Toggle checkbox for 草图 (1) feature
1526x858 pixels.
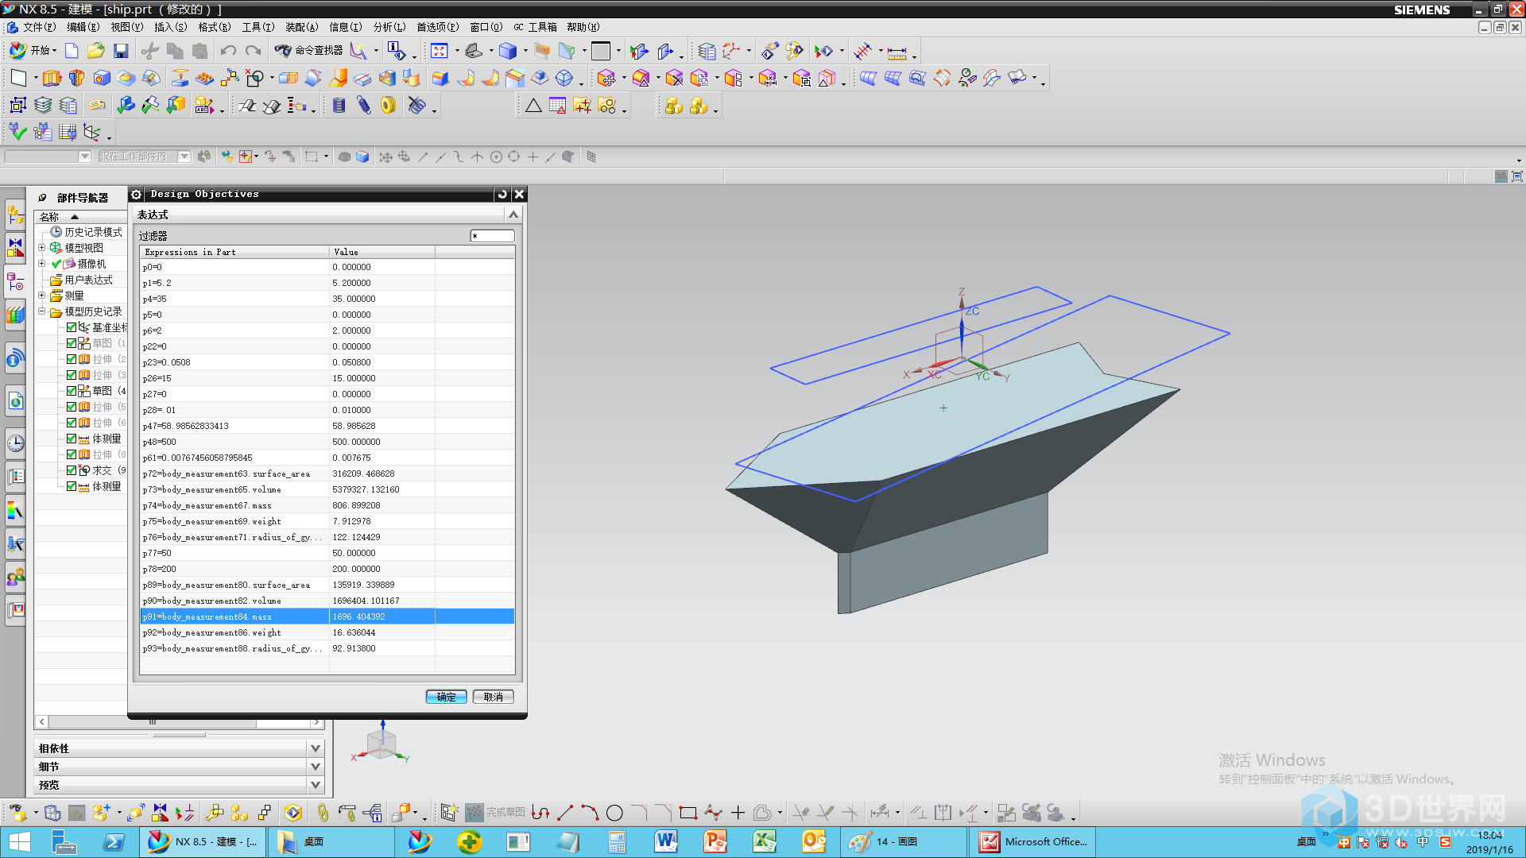tap(72, 343)
